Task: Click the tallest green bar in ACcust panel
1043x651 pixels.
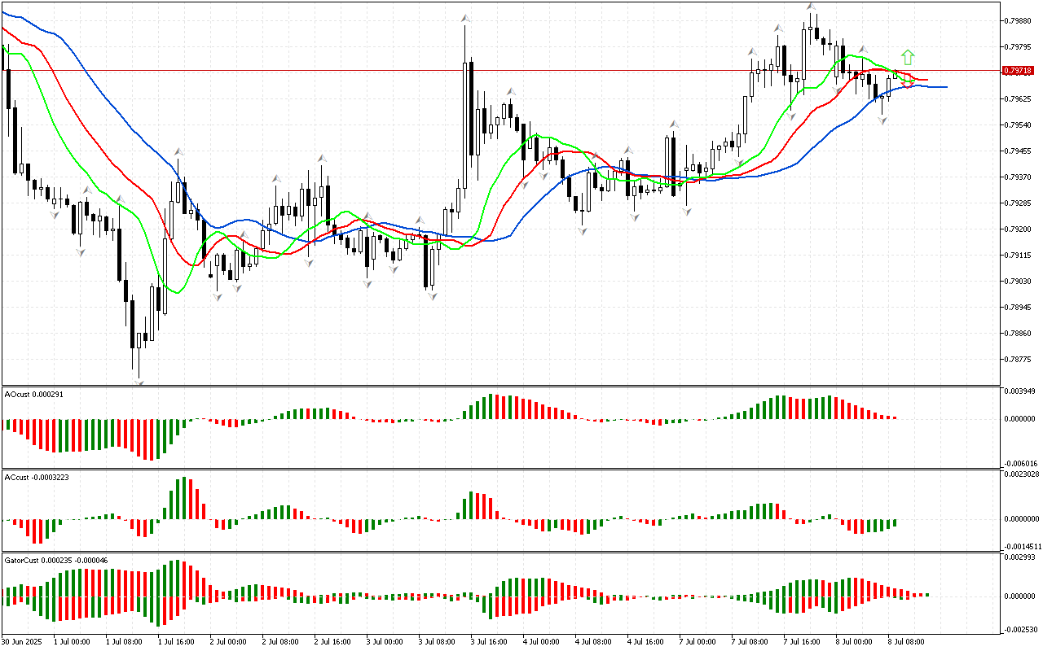Action: click(x=184, y=498)
